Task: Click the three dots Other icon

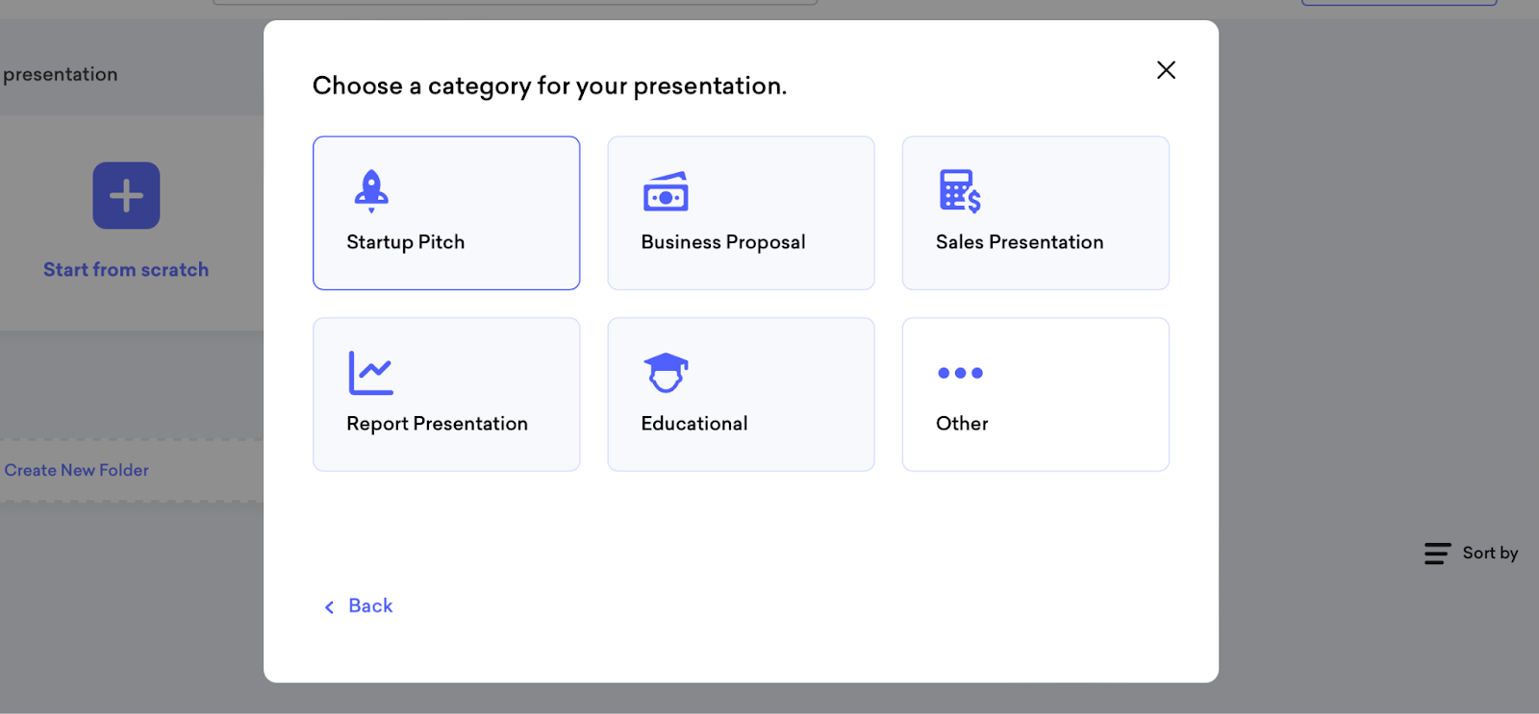Action: [960, 373]
